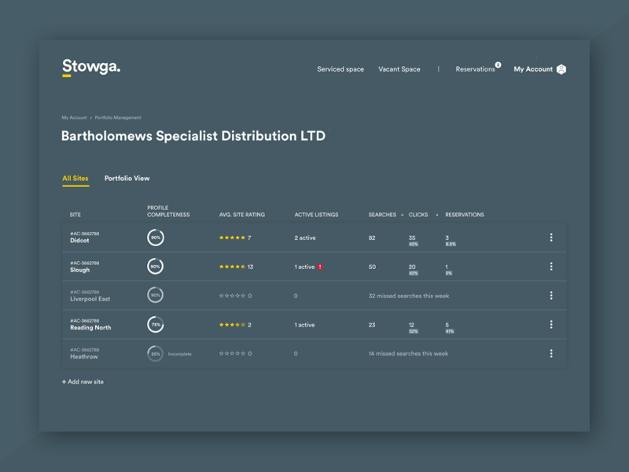Image resolution: width=629 pixels, height=472 pixels.
Task: Select the Slough site name
Action: 79,268
